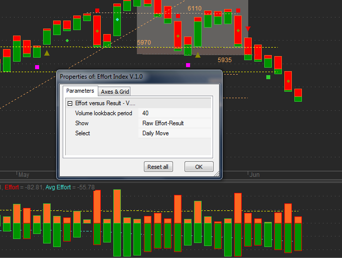Confirm the dialog with OK
The image size is (342, 258).
click(x=199, y=167)
